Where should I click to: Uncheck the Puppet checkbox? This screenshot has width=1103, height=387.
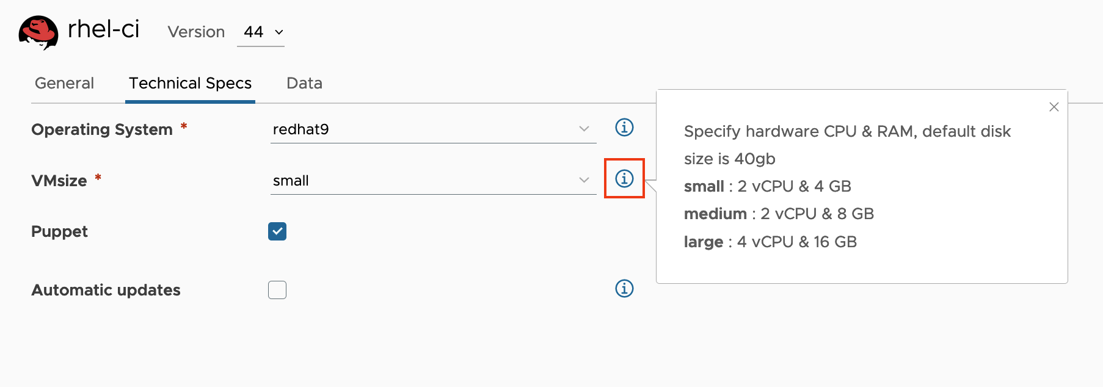coord(277,231)
